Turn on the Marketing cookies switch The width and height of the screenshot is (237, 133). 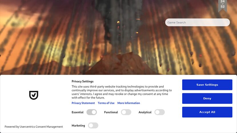coord(93,126)
